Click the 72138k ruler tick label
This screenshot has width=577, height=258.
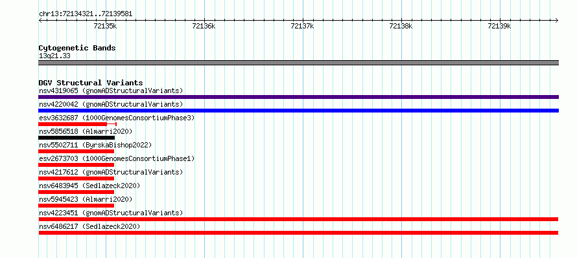pyautogui.click(x=401, y=26)
